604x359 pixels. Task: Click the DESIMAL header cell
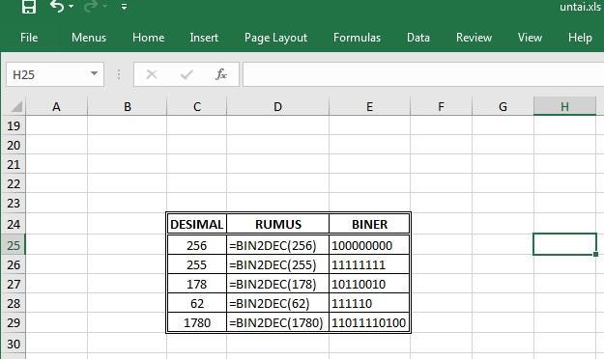click(x=197, y=224)
